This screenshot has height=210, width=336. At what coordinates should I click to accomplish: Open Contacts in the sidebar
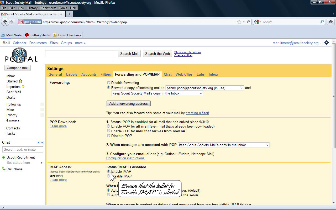(13, 128)
